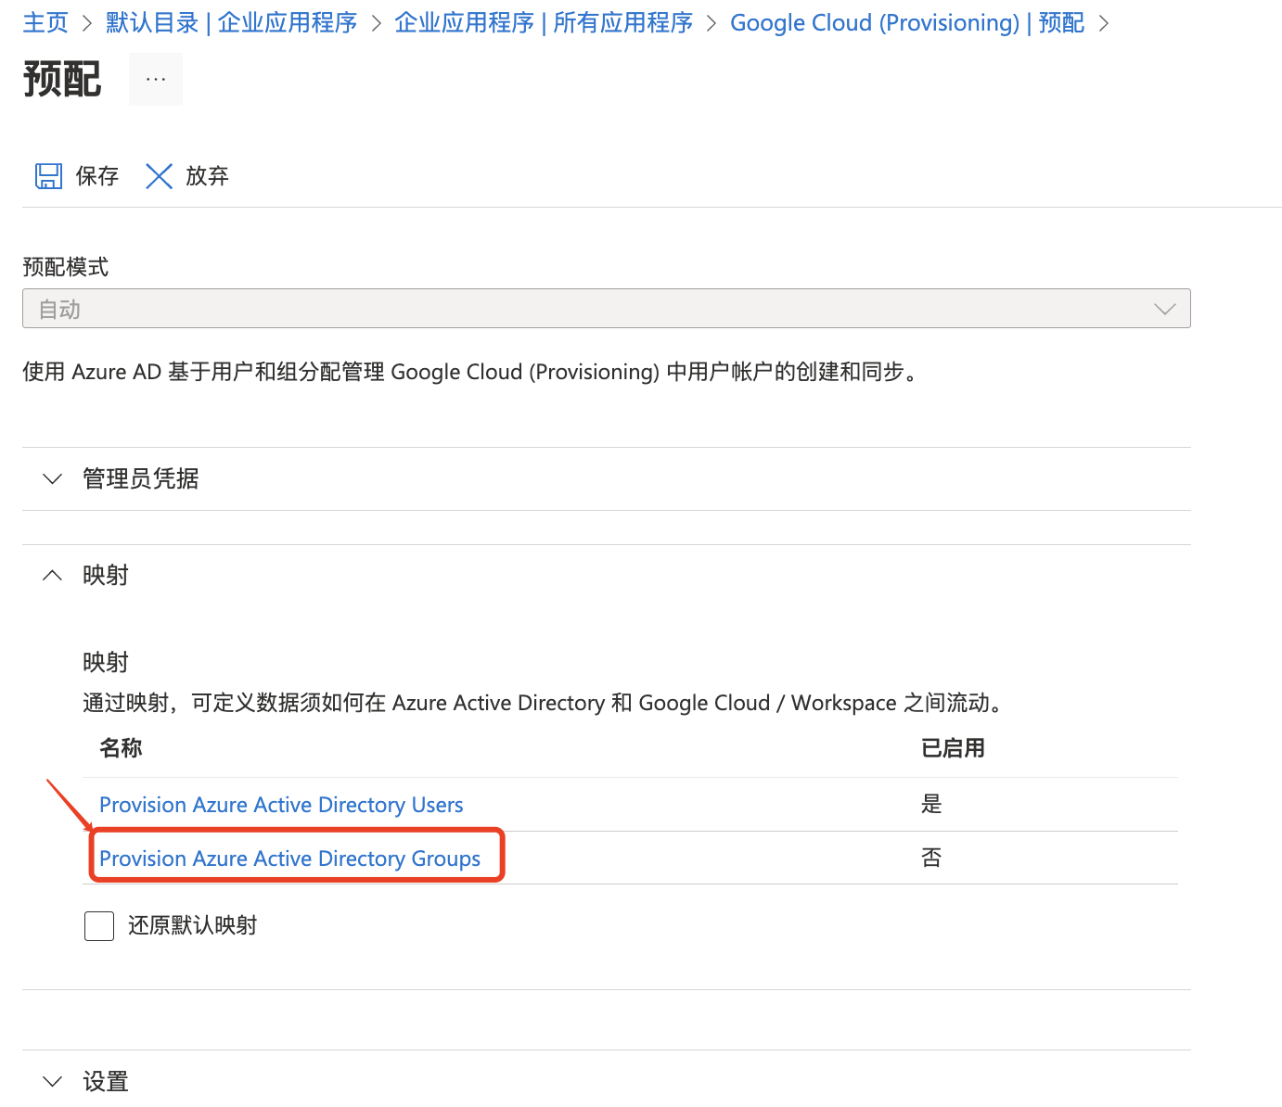Click the 已启用 column header
Viewport: 1282px width, 1107px height.
pos(953,748)
